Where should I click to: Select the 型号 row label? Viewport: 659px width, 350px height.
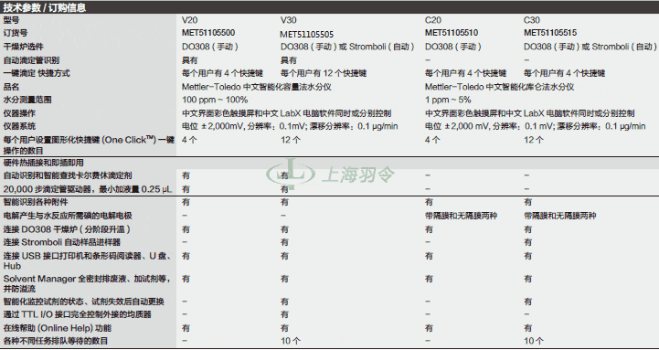[x=11, y=20]
